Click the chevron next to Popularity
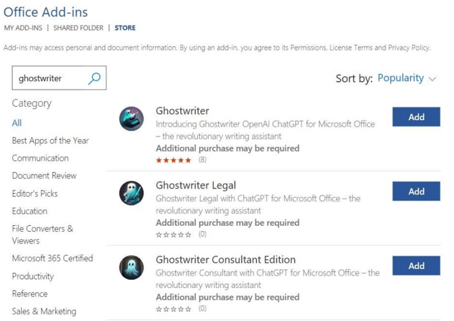 click(432, 79)
